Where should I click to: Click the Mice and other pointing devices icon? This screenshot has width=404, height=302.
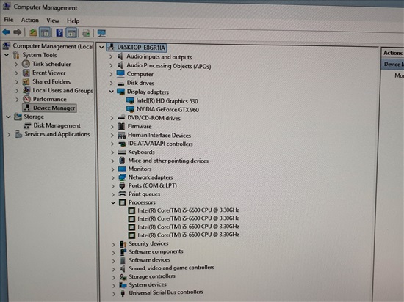pos(122,161)
